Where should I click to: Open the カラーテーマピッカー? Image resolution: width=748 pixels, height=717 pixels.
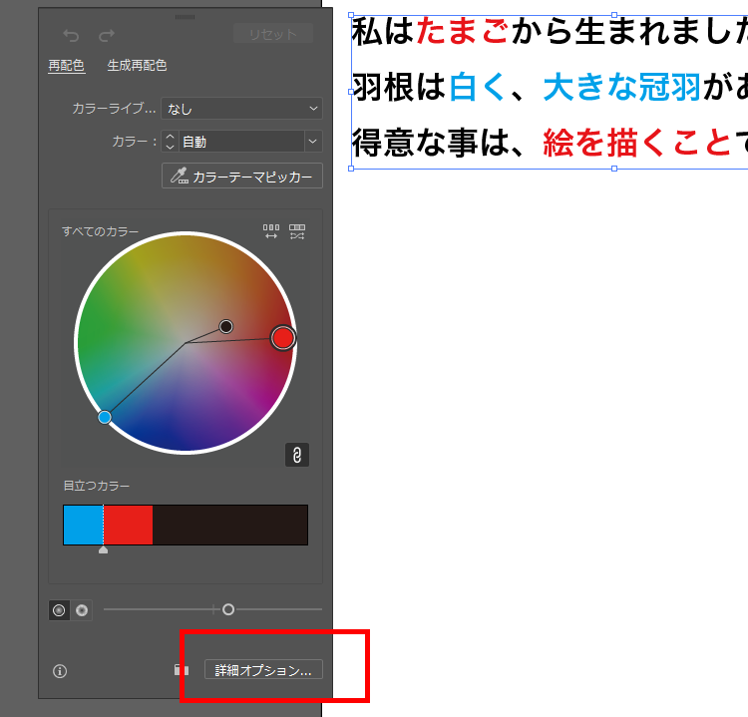(x=242, y=177)
